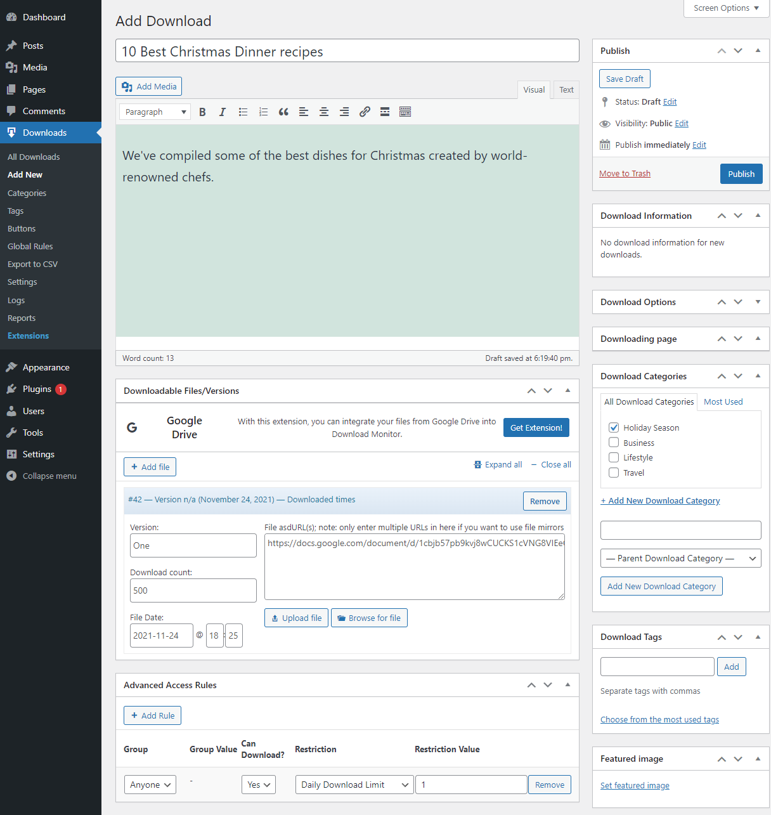Click the Publish button
Image resolution: width=771 pixels, height=815 pixels.
[x=741, y=174]
